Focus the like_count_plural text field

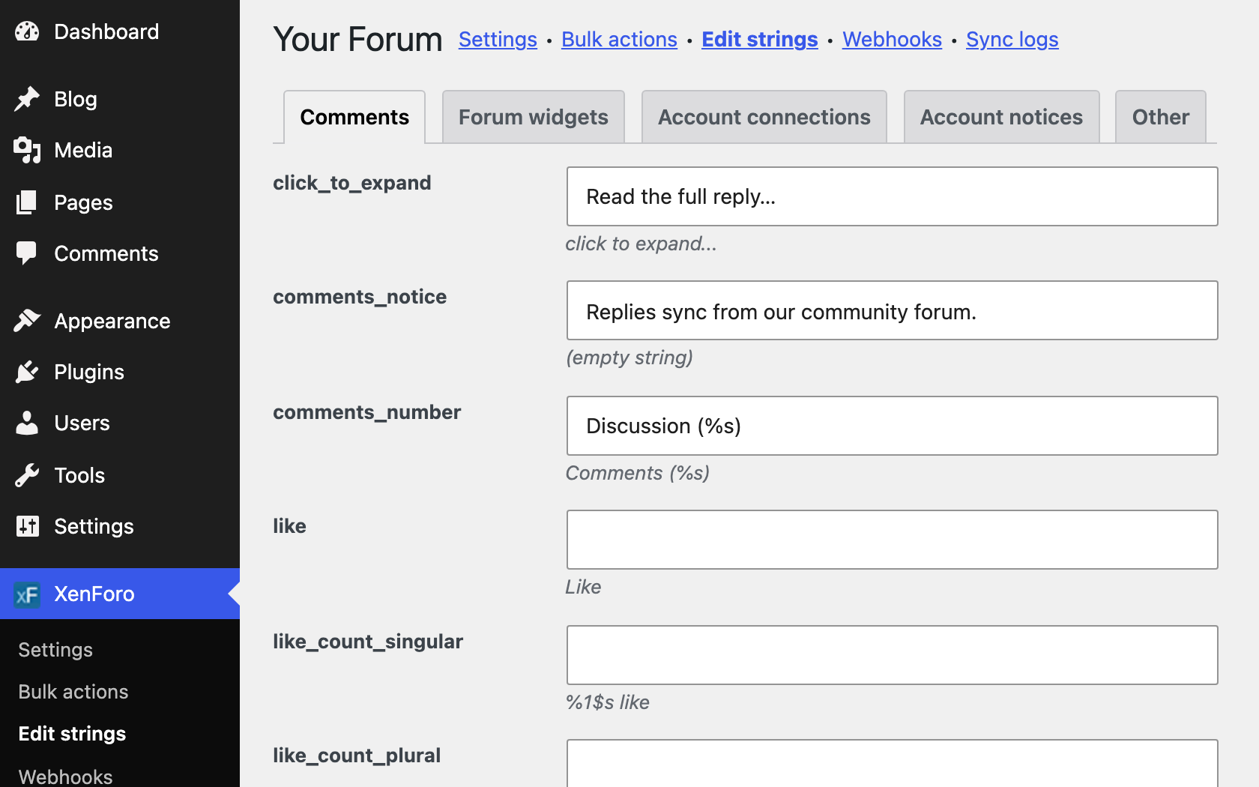click(x=892, y=764)
